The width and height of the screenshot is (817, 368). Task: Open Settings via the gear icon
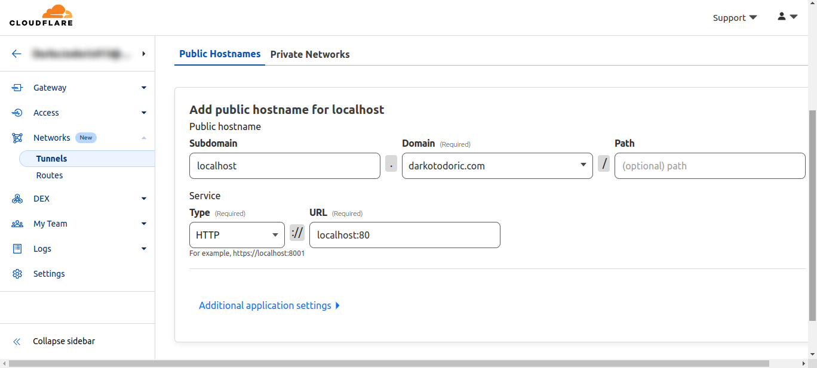tap(17, 274)
